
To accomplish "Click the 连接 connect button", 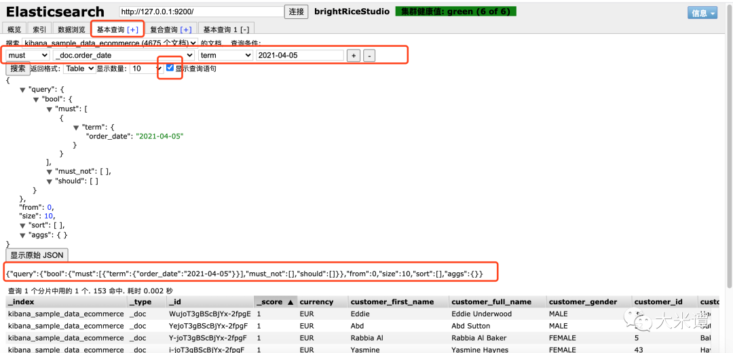I will tap(297, 12).
